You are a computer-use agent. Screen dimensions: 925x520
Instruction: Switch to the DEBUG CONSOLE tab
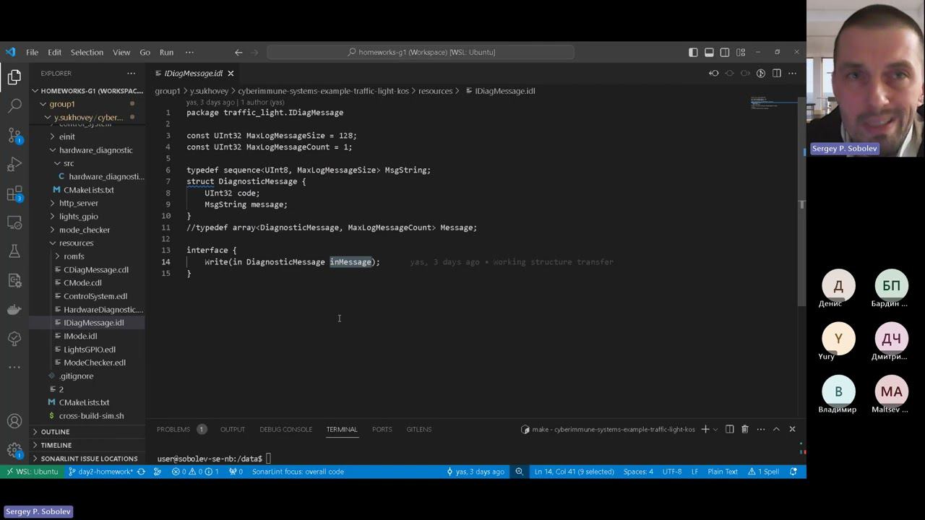[x=286, y=429]
